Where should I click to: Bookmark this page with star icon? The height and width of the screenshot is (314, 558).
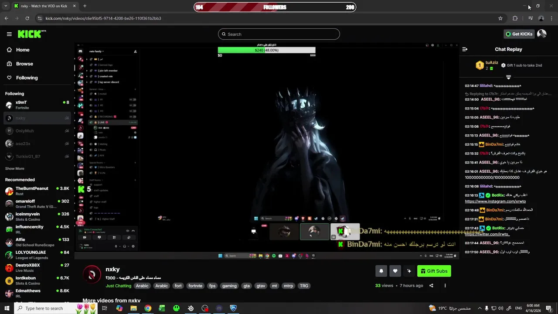point(500,18)
